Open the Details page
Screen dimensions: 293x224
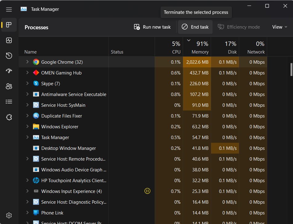click(x=9, y=102)
